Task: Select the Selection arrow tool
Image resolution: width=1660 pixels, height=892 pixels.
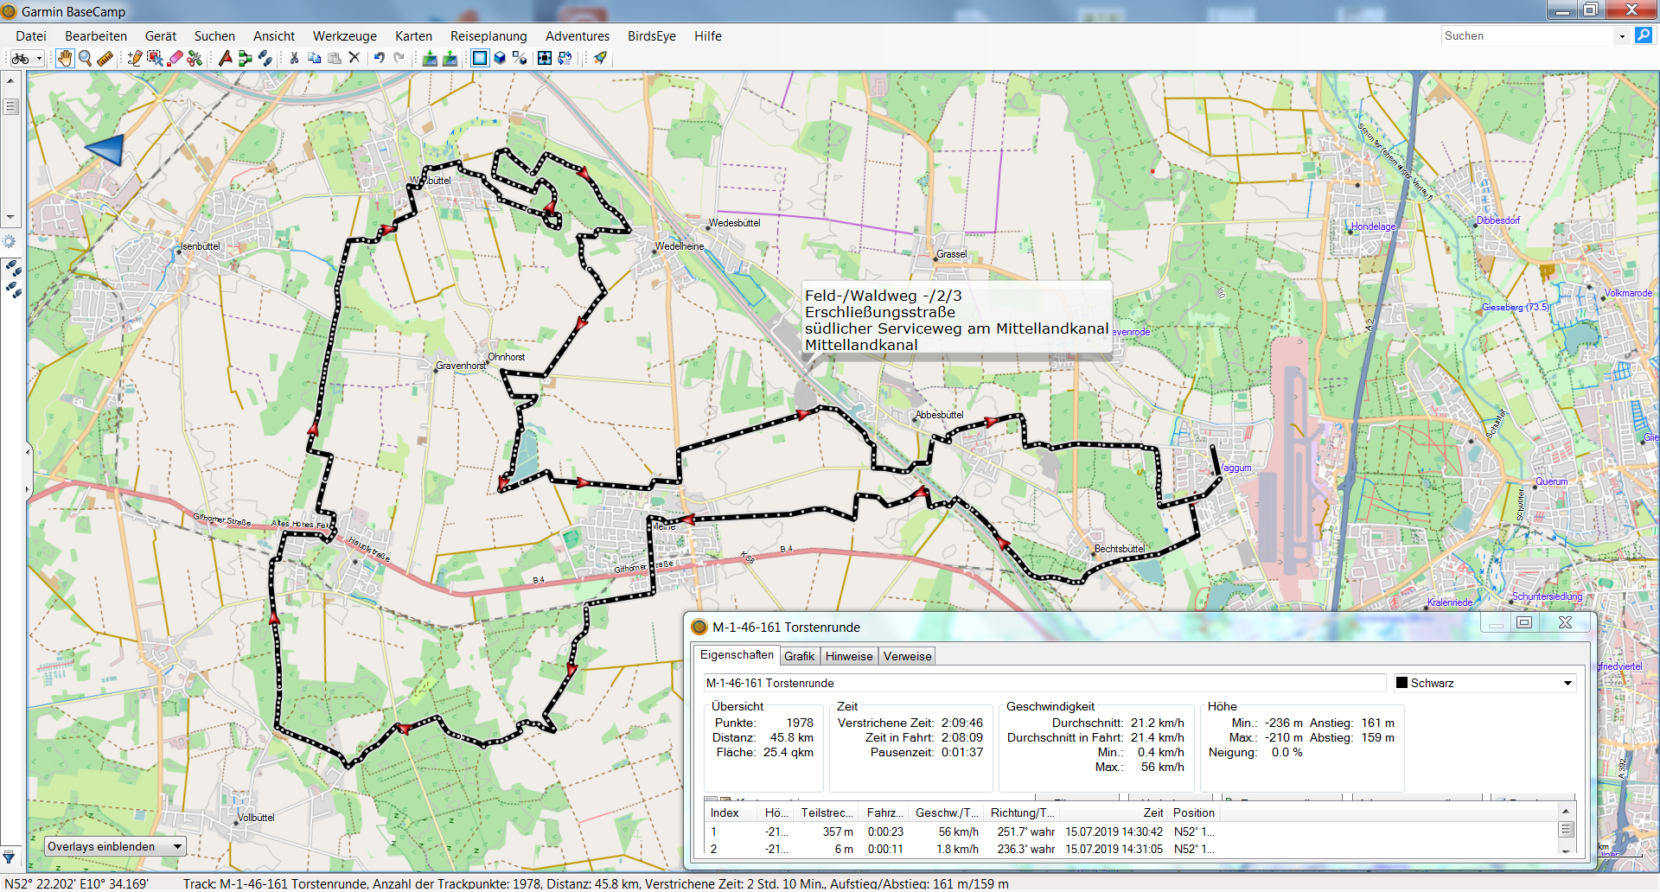Action: click(156, 58)
